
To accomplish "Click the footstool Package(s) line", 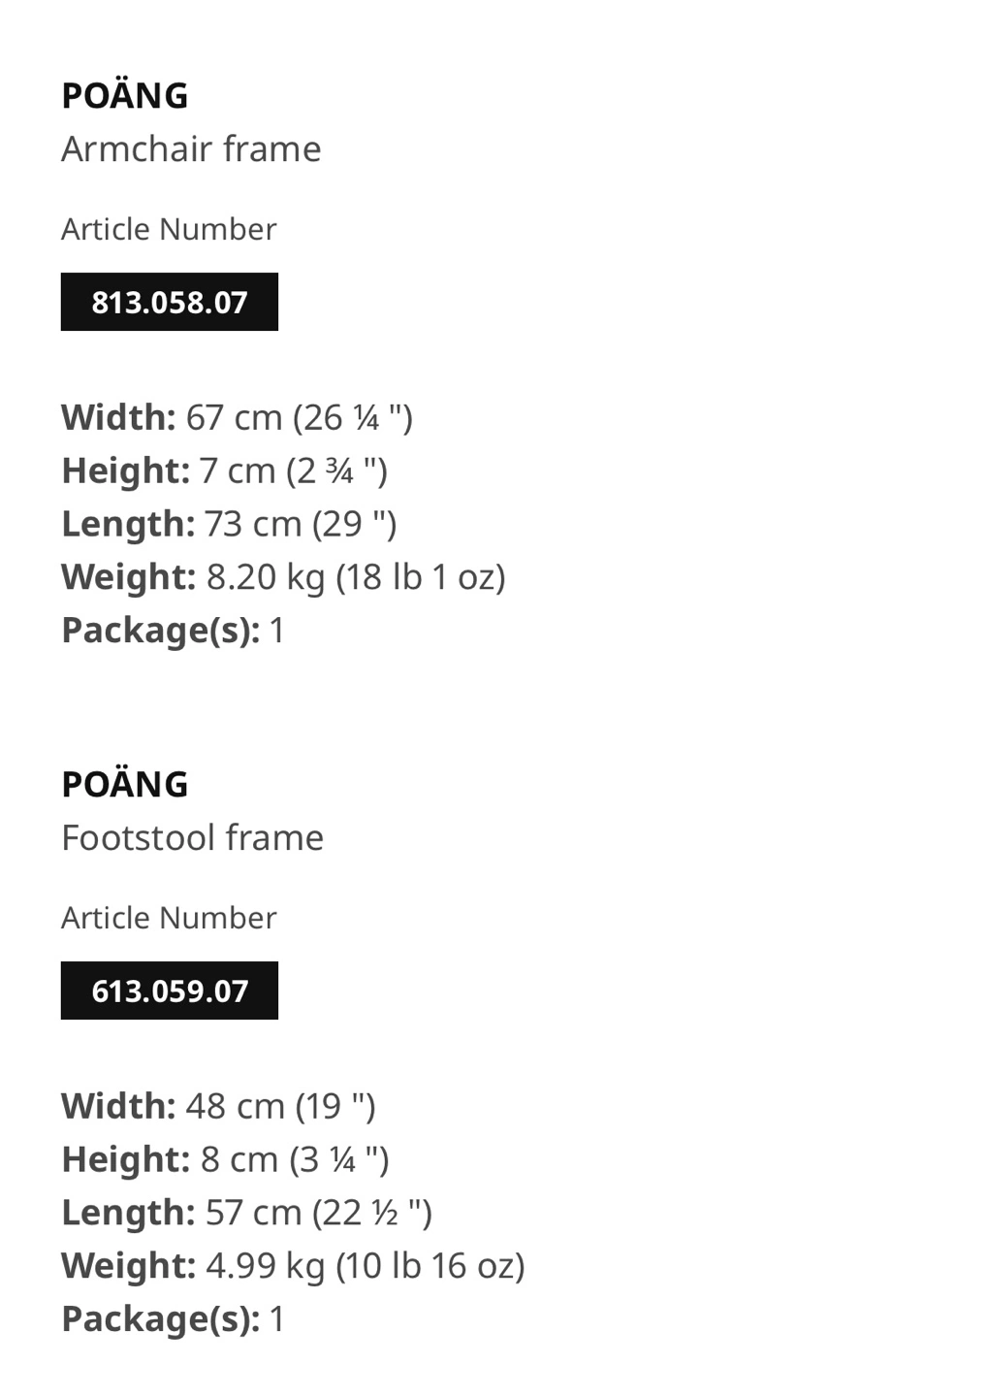I will point(173,1319).
